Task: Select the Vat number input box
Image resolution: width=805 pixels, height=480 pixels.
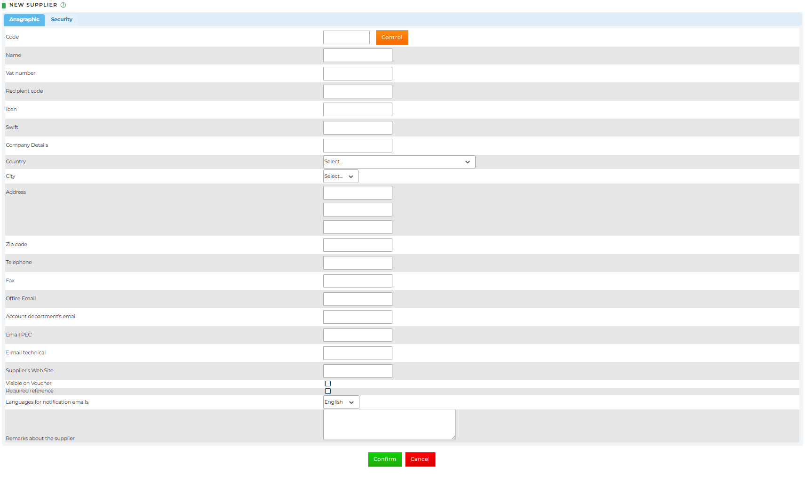Action: point(357,73)
